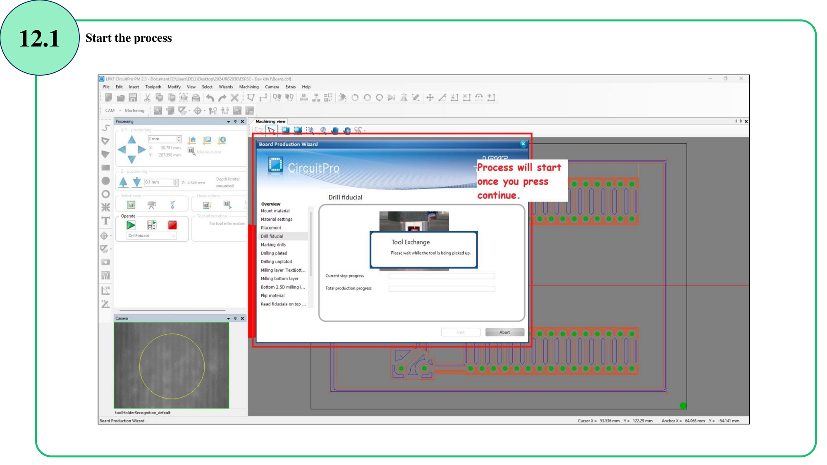The height and width of the screenshot is (465, 827).
Task: Click the green Start play button in Operate
Action: coord(131,225)
